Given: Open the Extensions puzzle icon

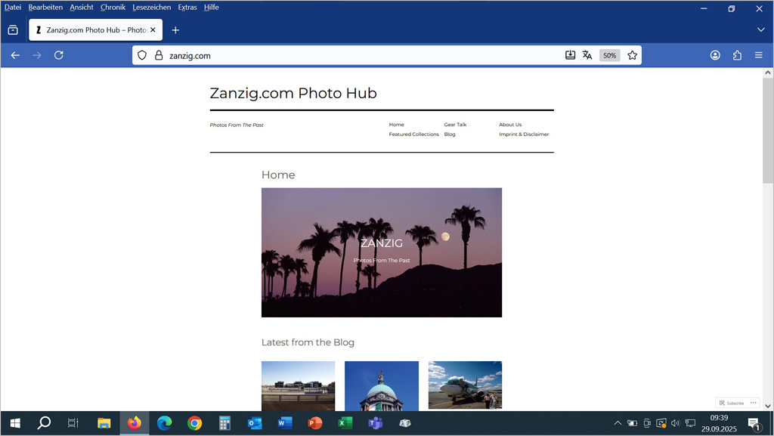Looking at the screenshot, I should point(737,55).
